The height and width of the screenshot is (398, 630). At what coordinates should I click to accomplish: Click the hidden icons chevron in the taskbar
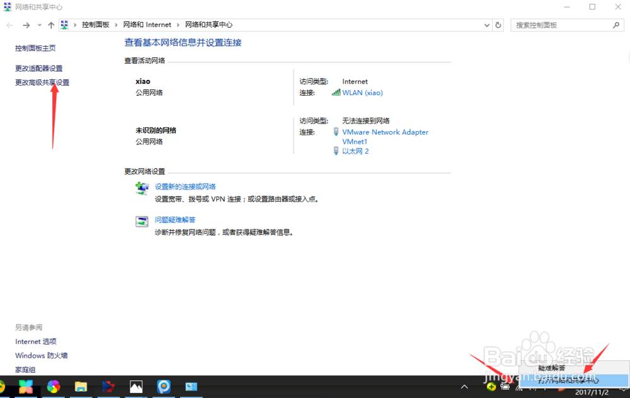click(x=464, y=386)
